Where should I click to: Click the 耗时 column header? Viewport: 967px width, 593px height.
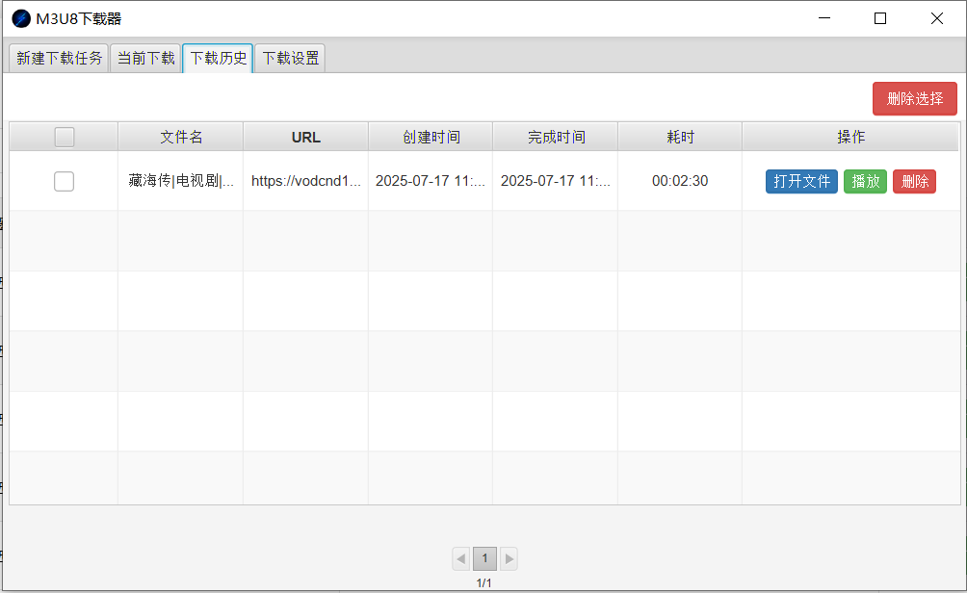pyautogui.click(x=679, y=137)
